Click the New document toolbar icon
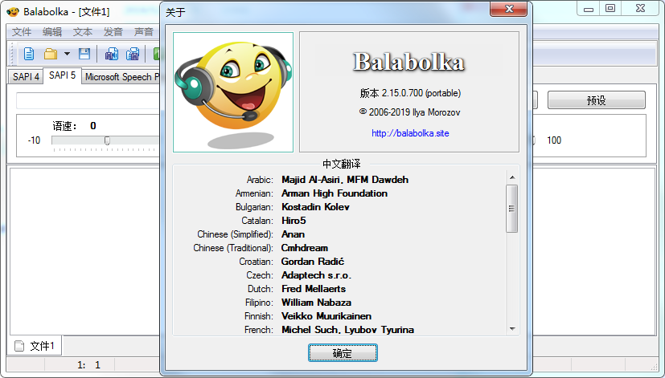Viewport: 665px width, 378px height. [29, 54]
